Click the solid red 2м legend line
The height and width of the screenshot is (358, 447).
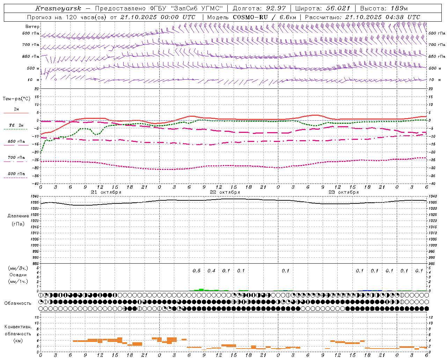[x=16, y=113]
